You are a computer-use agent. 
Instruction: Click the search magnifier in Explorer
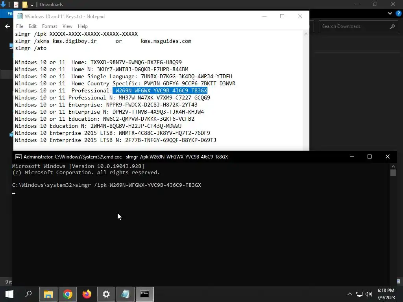coord(392,26)
